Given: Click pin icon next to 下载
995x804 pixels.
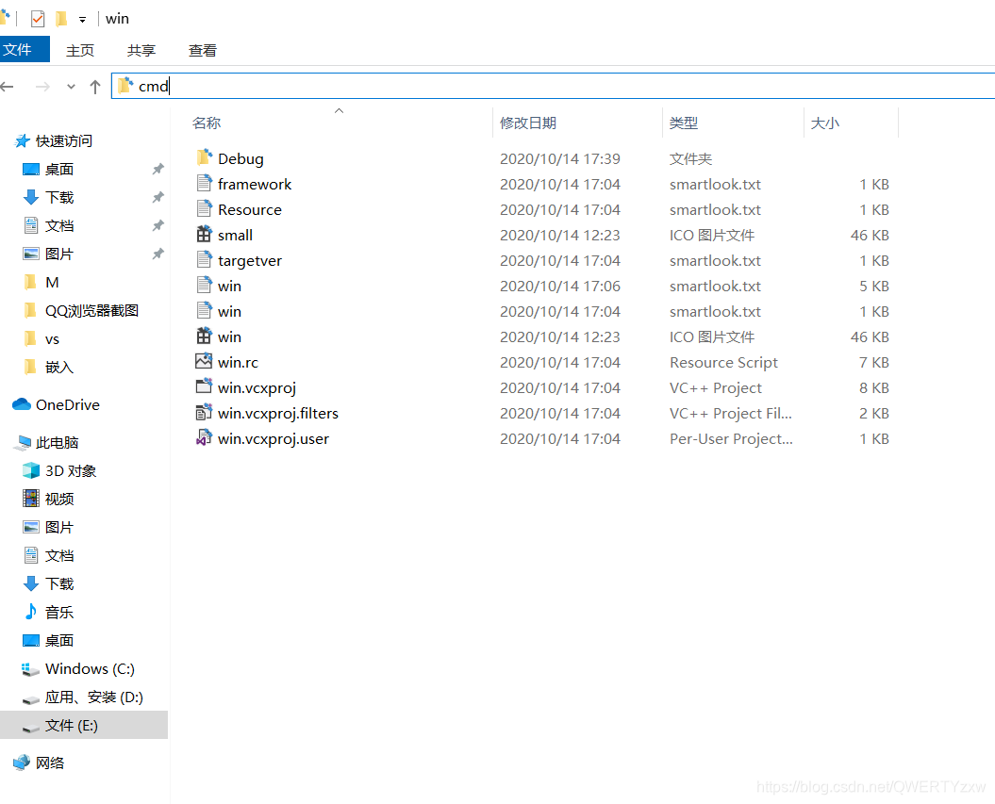Looking at the screenshot, I should [158, 197].
